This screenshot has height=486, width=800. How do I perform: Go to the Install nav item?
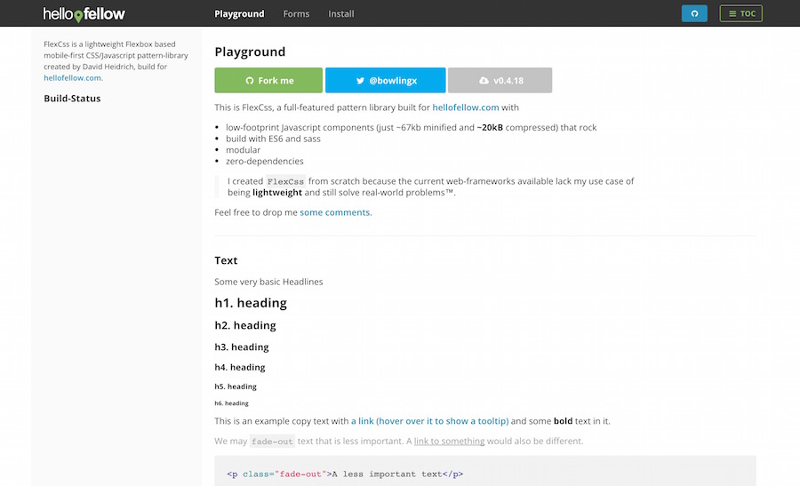pos(340,13)
